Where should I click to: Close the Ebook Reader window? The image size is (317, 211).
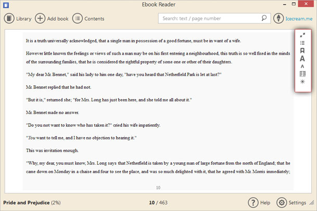coord(306,4)
